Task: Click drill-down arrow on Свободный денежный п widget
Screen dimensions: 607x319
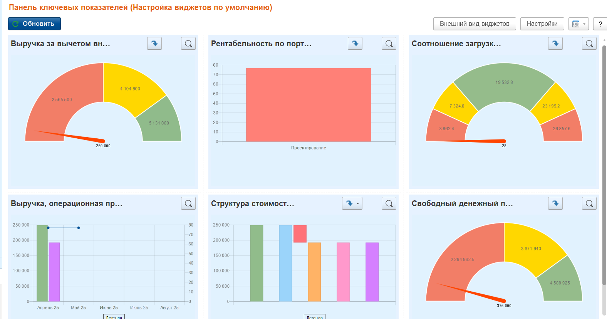Action: (555, 203)
